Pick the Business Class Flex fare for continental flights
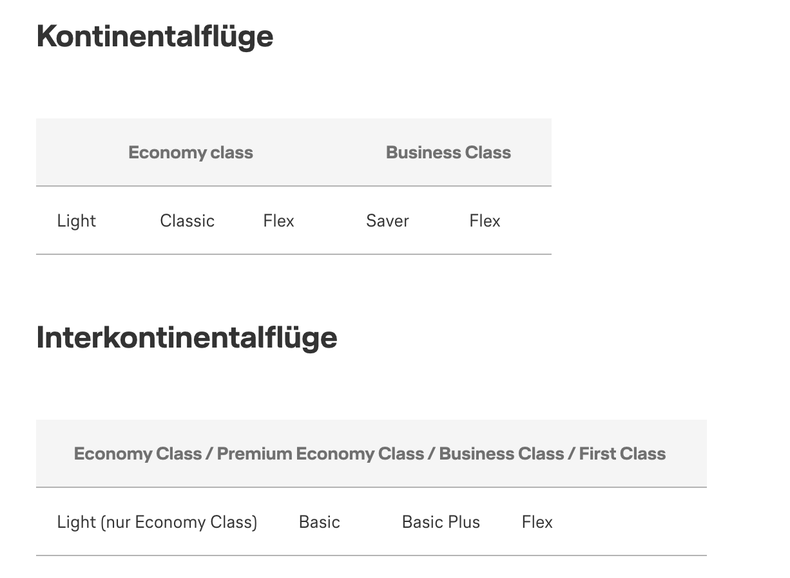Viewport: 790px width, 578px height. [x=485, y=221]
